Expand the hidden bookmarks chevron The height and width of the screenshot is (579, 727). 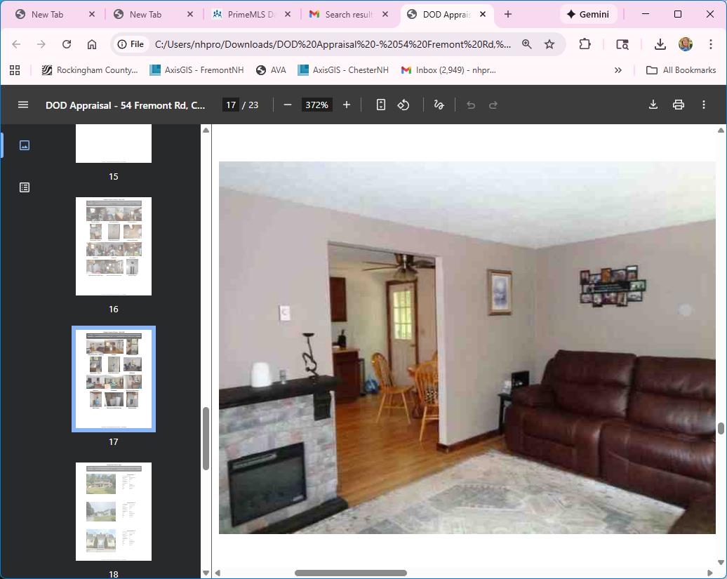click(618, 69)
